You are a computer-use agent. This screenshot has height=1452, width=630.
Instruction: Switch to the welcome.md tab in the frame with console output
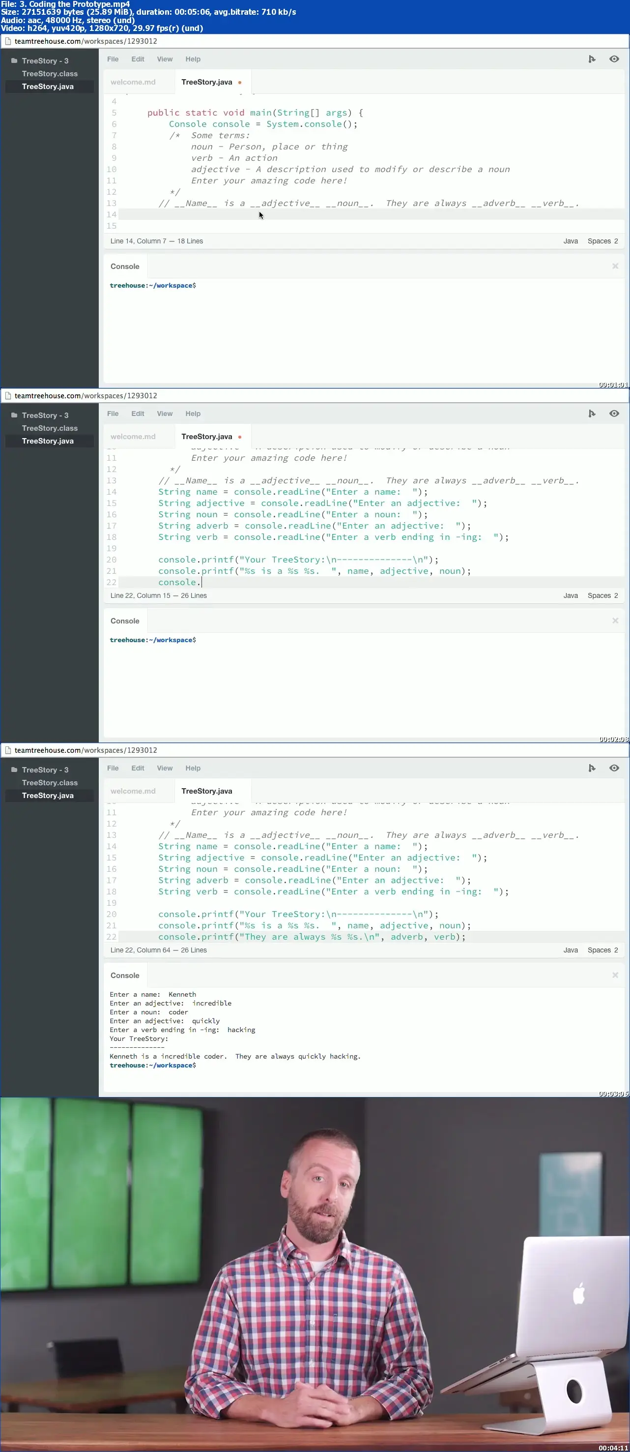tap(133, 791)
